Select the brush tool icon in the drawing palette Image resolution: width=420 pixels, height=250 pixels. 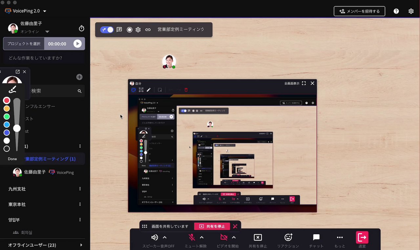[x=12, y=89]
